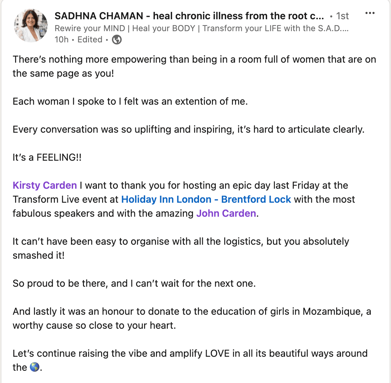Visit John Carden's mentioned profile

226,213
